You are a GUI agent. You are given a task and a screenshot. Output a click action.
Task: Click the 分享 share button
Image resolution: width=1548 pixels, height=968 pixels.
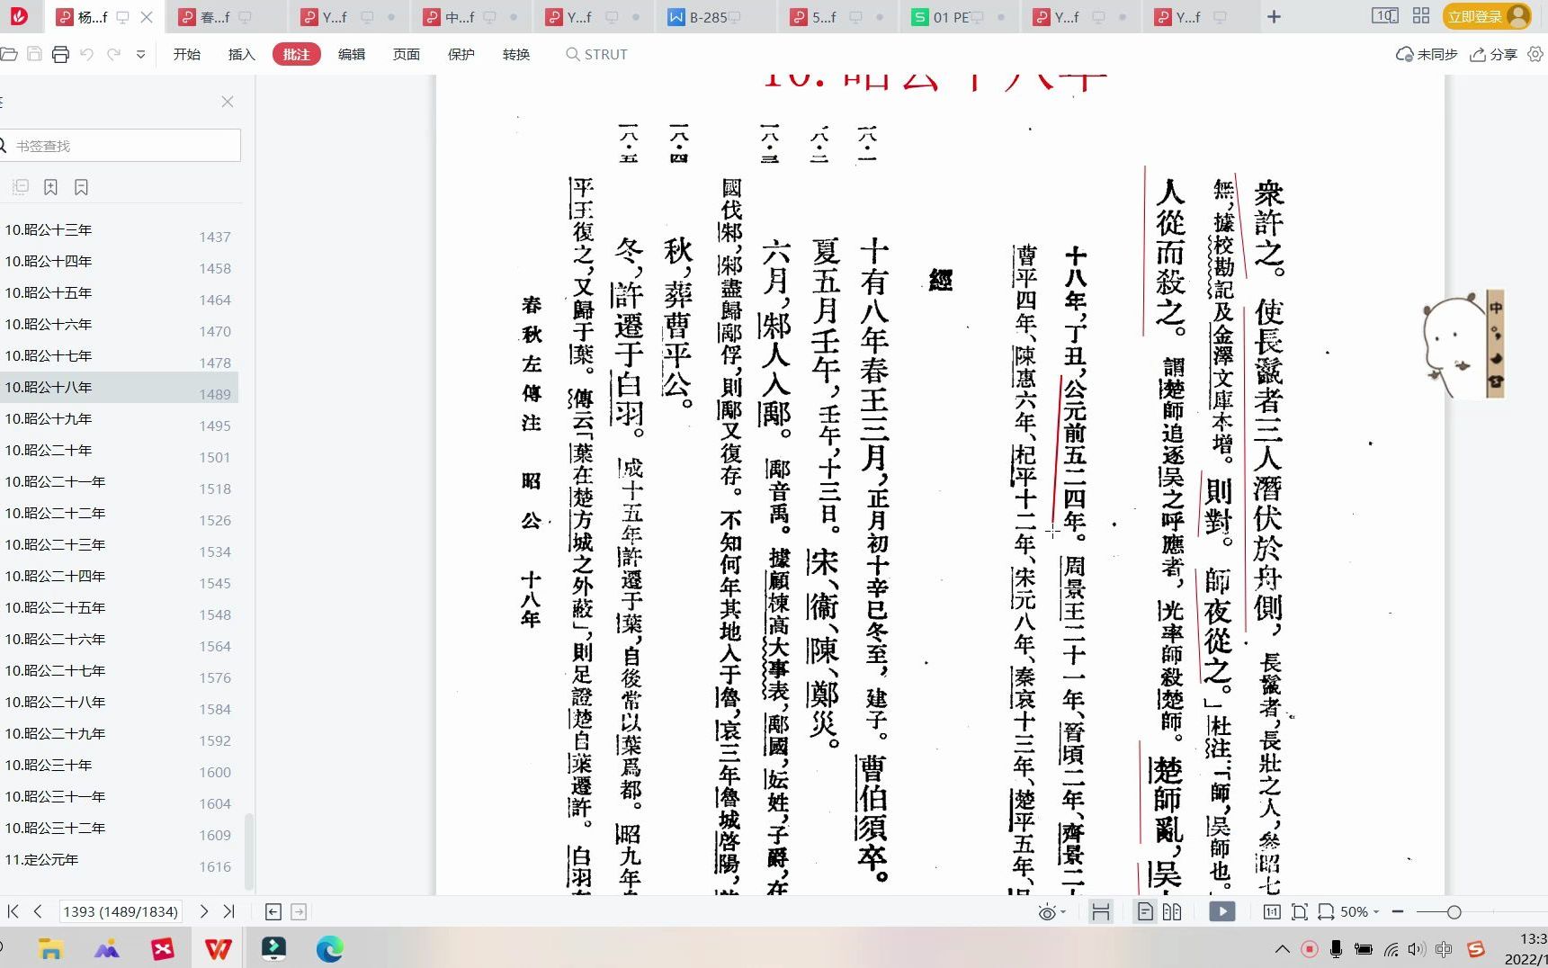1493,54
